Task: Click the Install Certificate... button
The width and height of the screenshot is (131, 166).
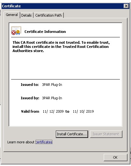Action: coord(72,134)
